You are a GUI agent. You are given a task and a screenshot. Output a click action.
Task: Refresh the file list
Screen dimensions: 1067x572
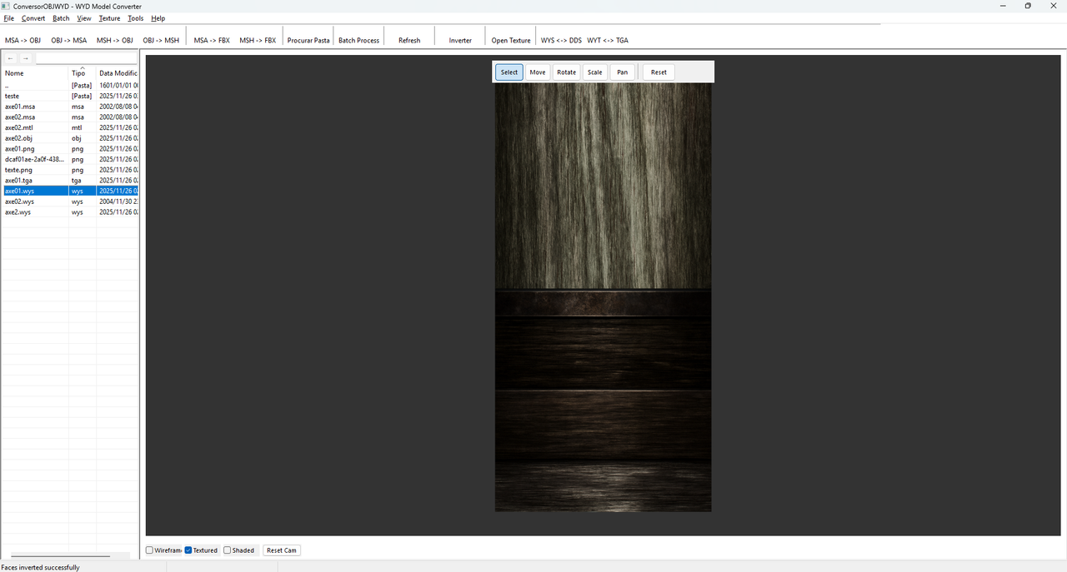[x=409, y=40]
